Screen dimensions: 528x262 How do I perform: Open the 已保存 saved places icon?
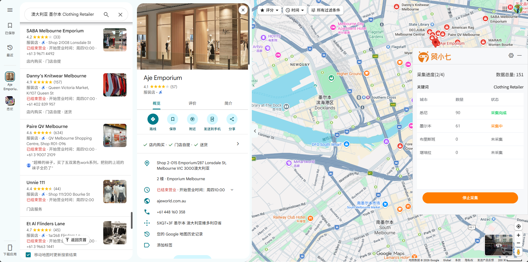tap(10, 28)
